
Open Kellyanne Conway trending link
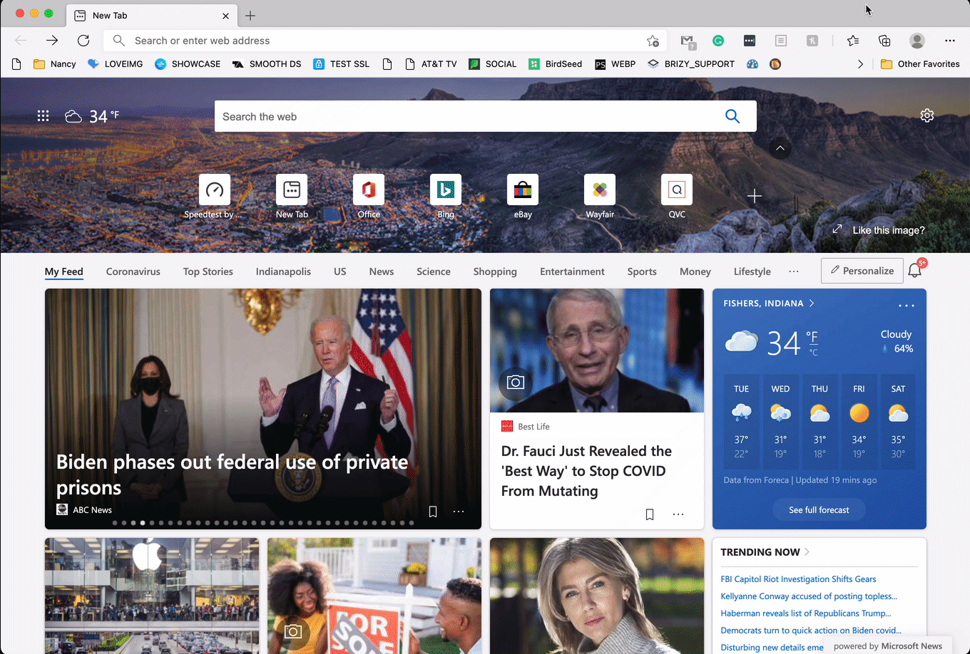click(809, 596)
